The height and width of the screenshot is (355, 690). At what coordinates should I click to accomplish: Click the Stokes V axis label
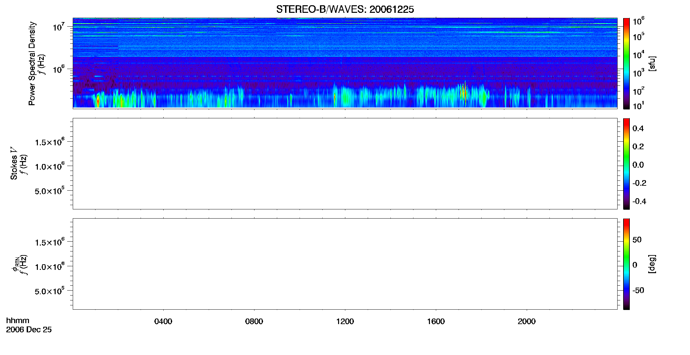(x=14, y=163)
